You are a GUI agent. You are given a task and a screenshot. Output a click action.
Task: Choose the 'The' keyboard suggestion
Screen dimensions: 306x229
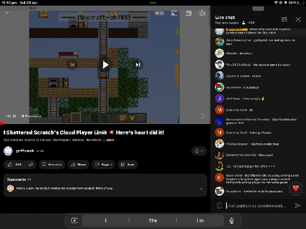click(153, 221)
